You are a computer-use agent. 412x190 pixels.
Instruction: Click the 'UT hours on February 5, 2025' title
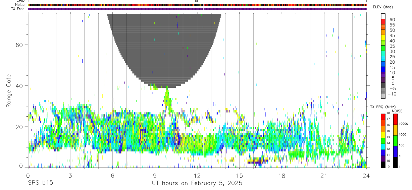point(197,183)
